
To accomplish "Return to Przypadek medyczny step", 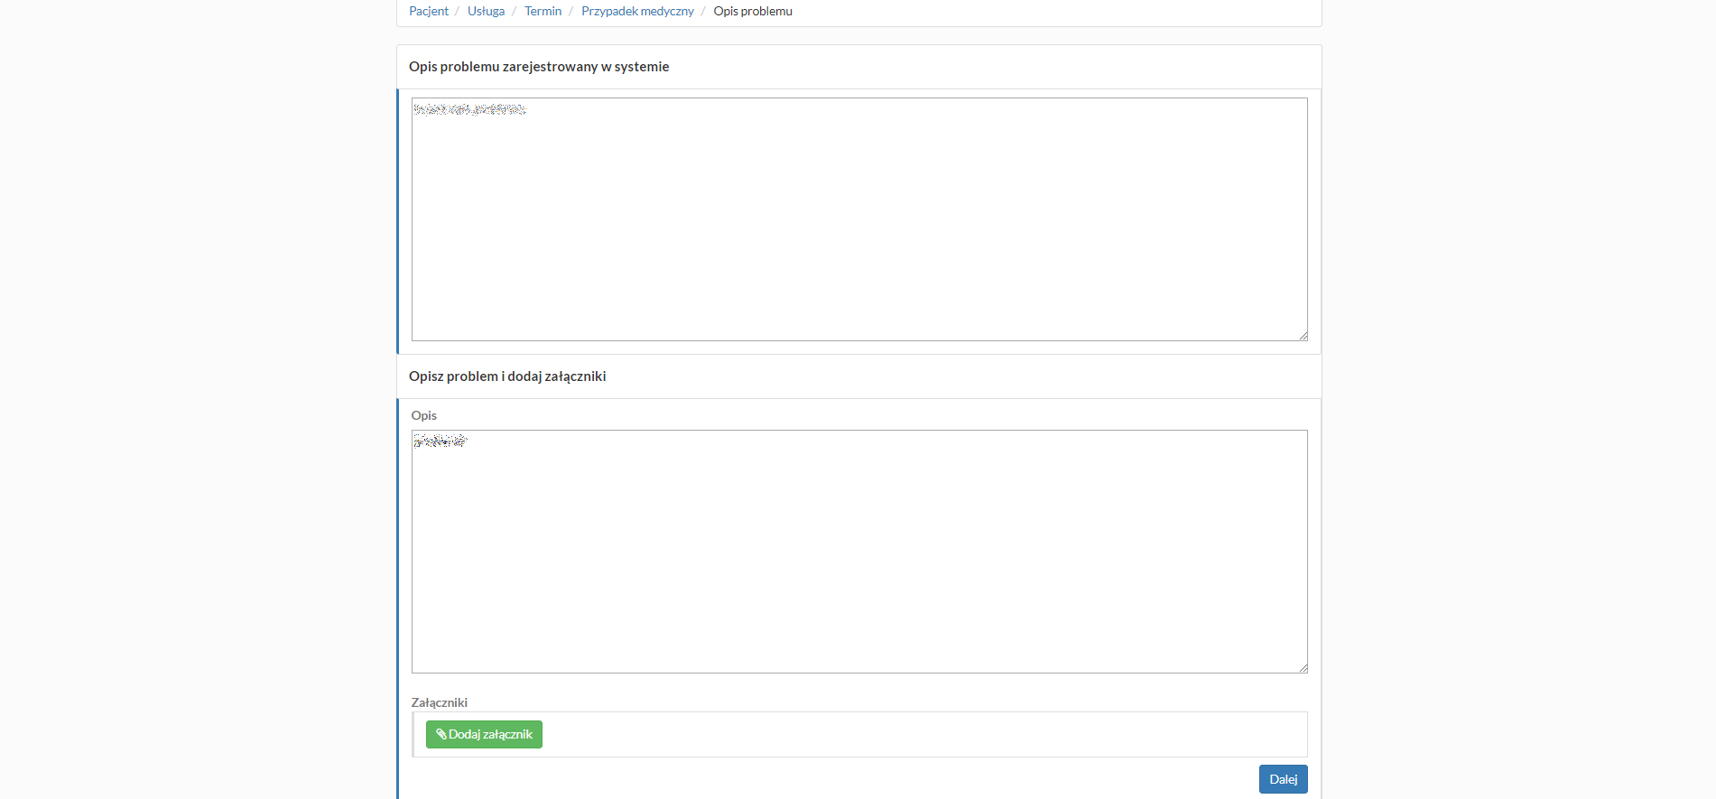I will click(x=637, y=11).
